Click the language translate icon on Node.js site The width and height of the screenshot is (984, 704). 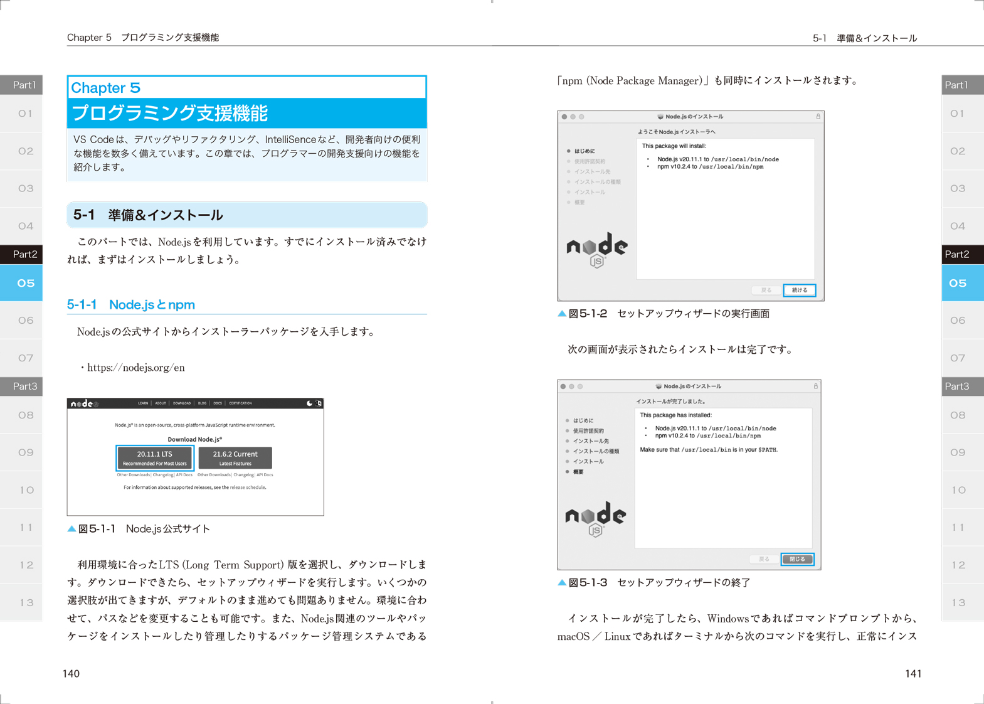point(319,403)
